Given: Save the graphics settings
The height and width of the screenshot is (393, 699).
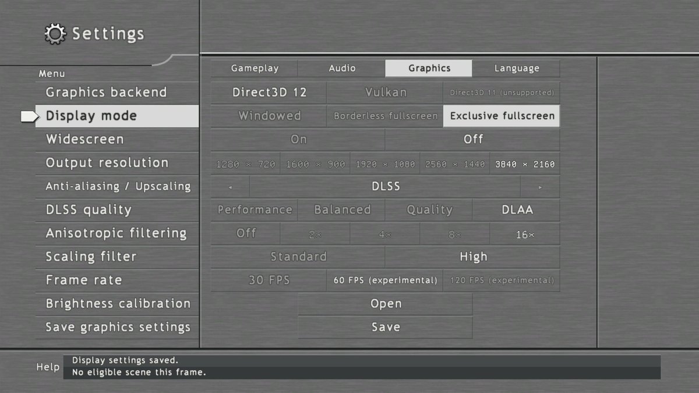Looking at the screenshot, I should pyautogui.click(x=386, y=327).
